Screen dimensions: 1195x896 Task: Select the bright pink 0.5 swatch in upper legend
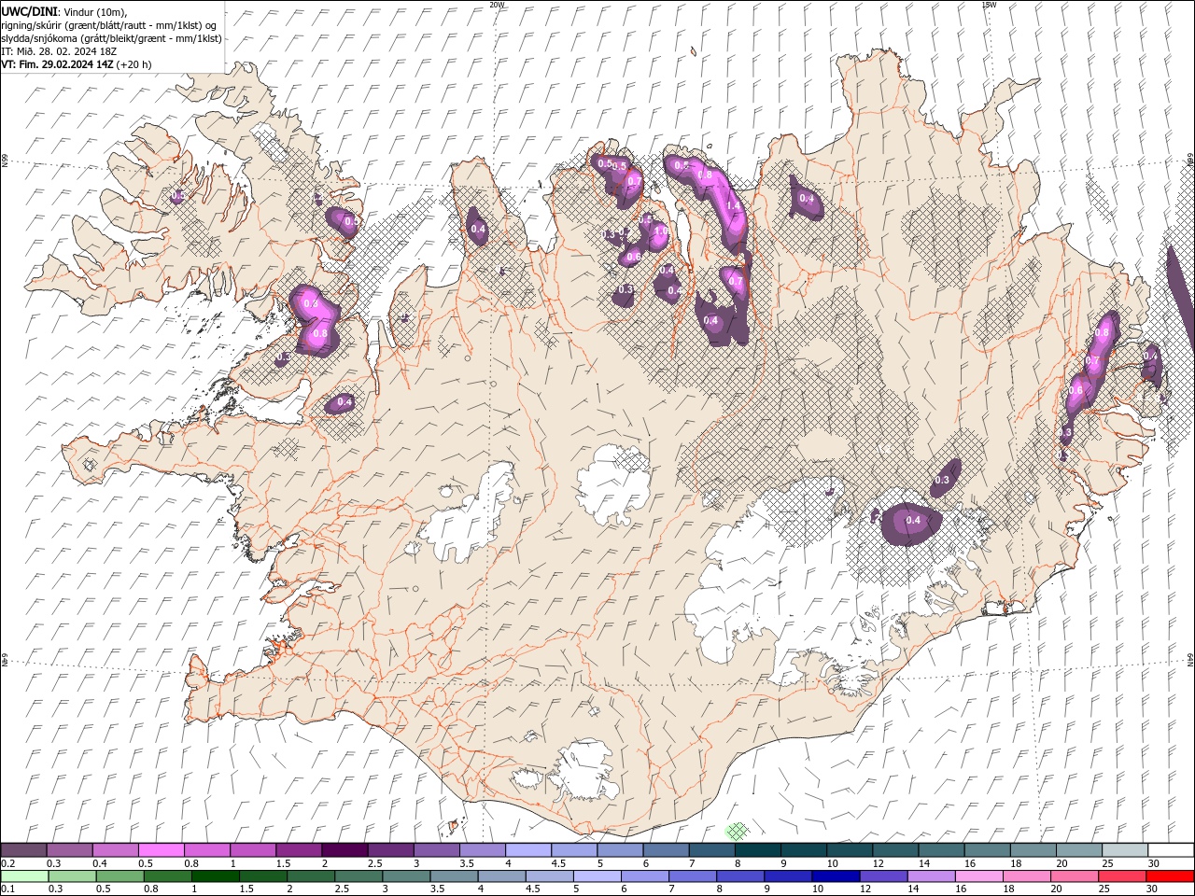[x=161, y=850]
